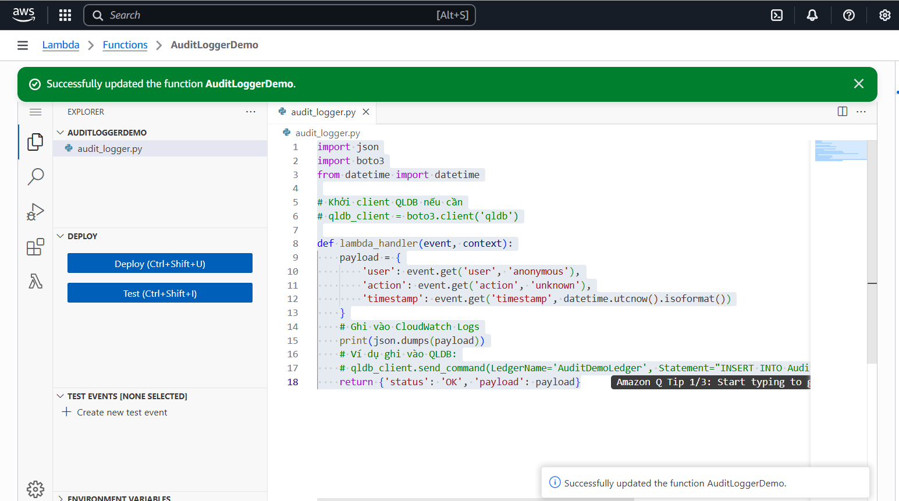Select audit_logger.py in the explorer tree
The width and height of the screenshot is (899, 501).
click(x=160, y=148)
